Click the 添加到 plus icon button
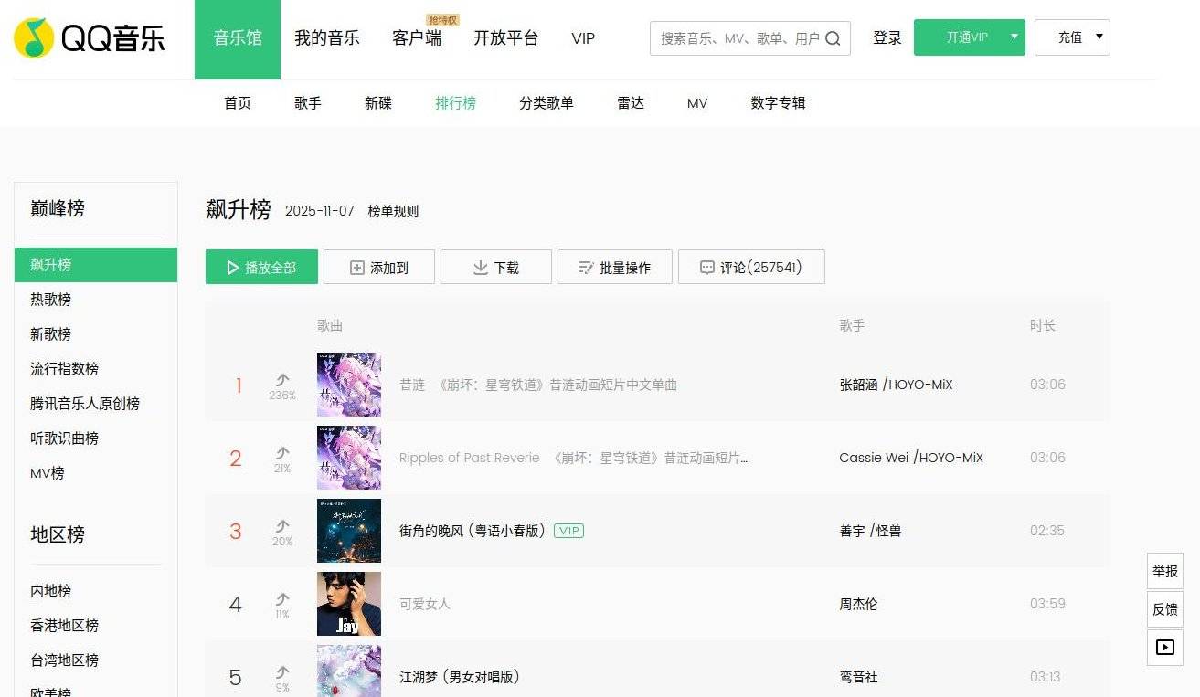This screenshot has height=697, width=1200. point(378,268)
